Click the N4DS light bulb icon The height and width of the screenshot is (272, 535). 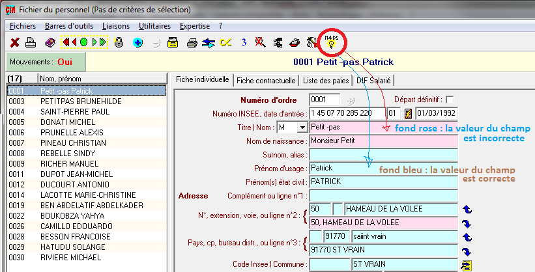coord(331,42)
